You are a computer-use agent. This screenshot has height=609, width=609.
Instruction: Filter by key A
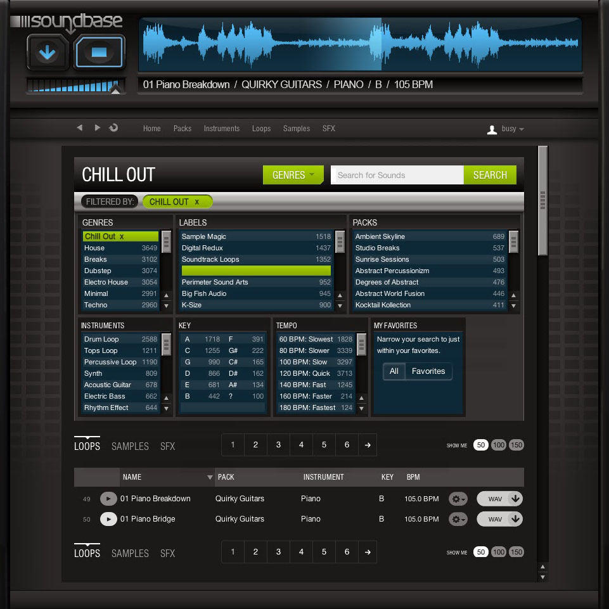(x=202, y=339)
